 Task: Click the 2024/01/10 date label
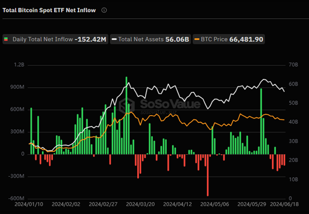[x=29, y=204]
